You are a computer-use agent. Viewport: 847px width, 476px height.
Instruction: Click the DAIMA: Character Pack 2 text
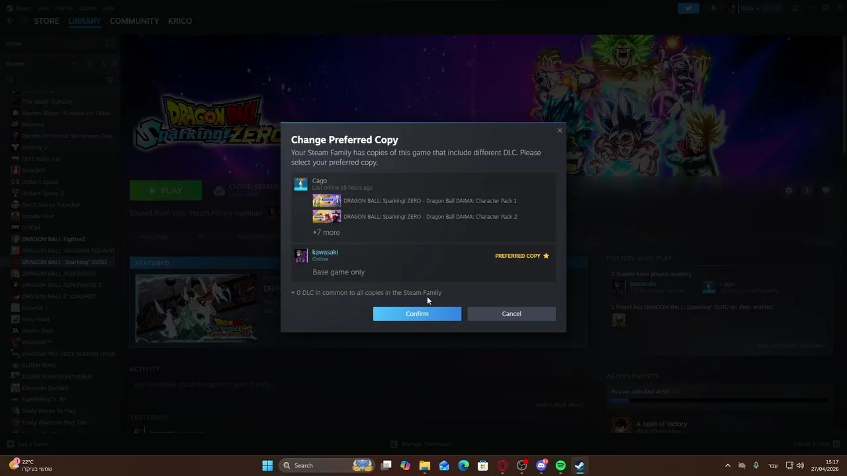pos(430,216)
